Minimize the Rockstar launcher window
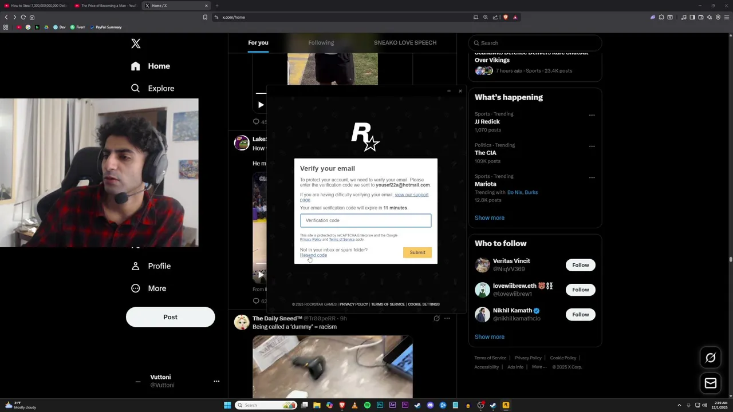The width and height of the screenshot is (733, 412). point(448,91)
